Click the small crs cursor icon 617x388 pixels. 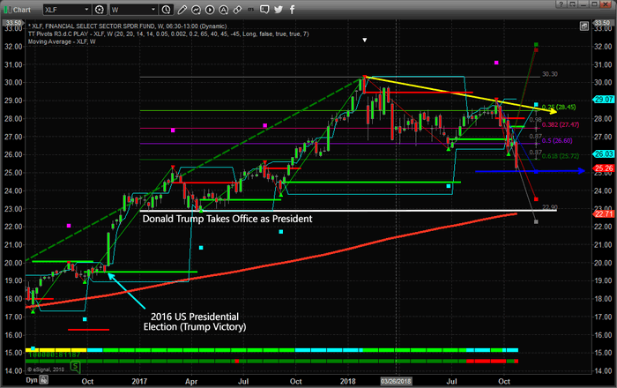coord(250,10)
